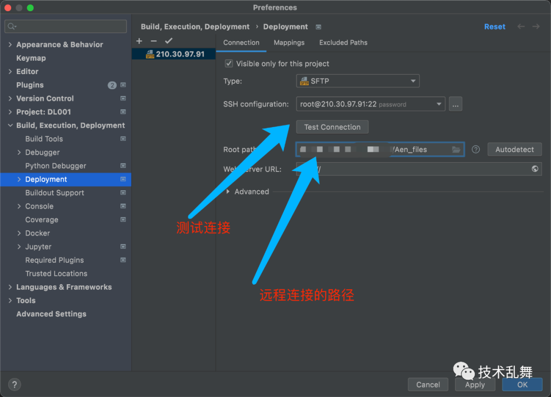
Task: Click the Apply button
Action: (x=475, y=385)
